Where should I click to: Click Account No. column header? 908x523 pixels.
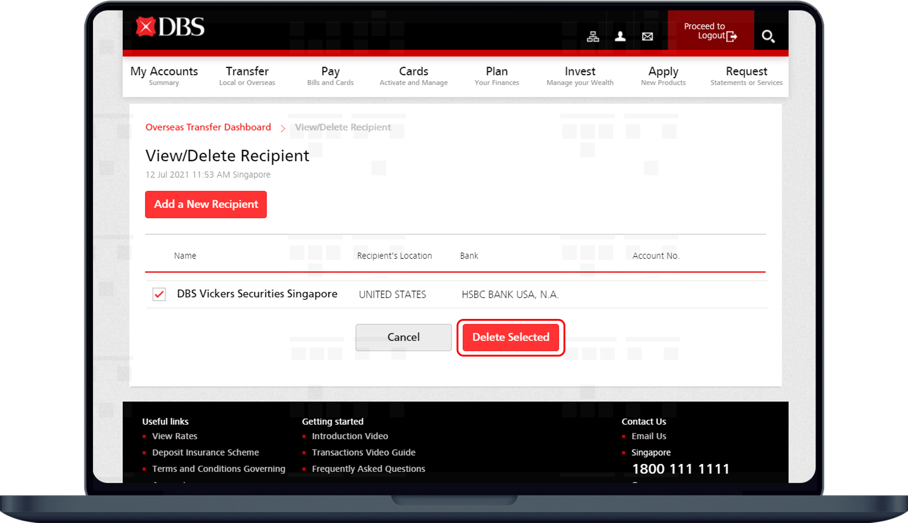tap(656, 256)
